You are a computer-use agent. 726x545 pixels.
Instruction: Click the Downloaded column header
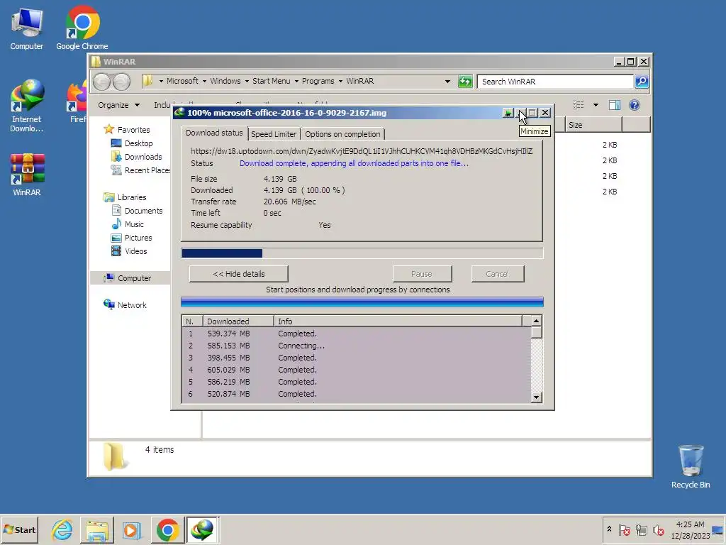click(238, 321)
